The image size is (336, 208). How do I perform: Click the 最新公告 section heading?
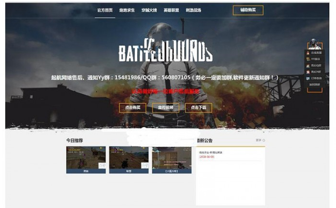click(205, 140)
